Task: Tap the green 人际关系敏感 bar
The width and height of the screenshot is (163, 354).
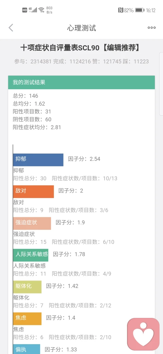Action: 31,255
